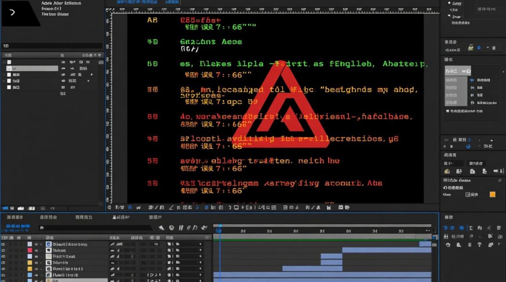Select the highlighted item in project panel
The image size is (506, 282).
click(32, 68)
